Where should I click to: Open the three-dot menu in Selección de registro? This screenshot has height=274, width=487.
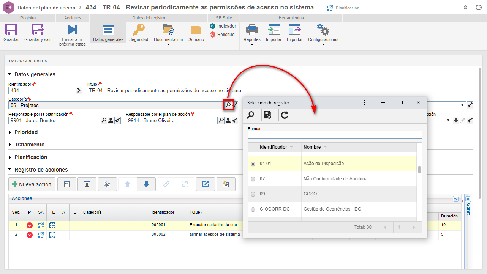[364, 102]
